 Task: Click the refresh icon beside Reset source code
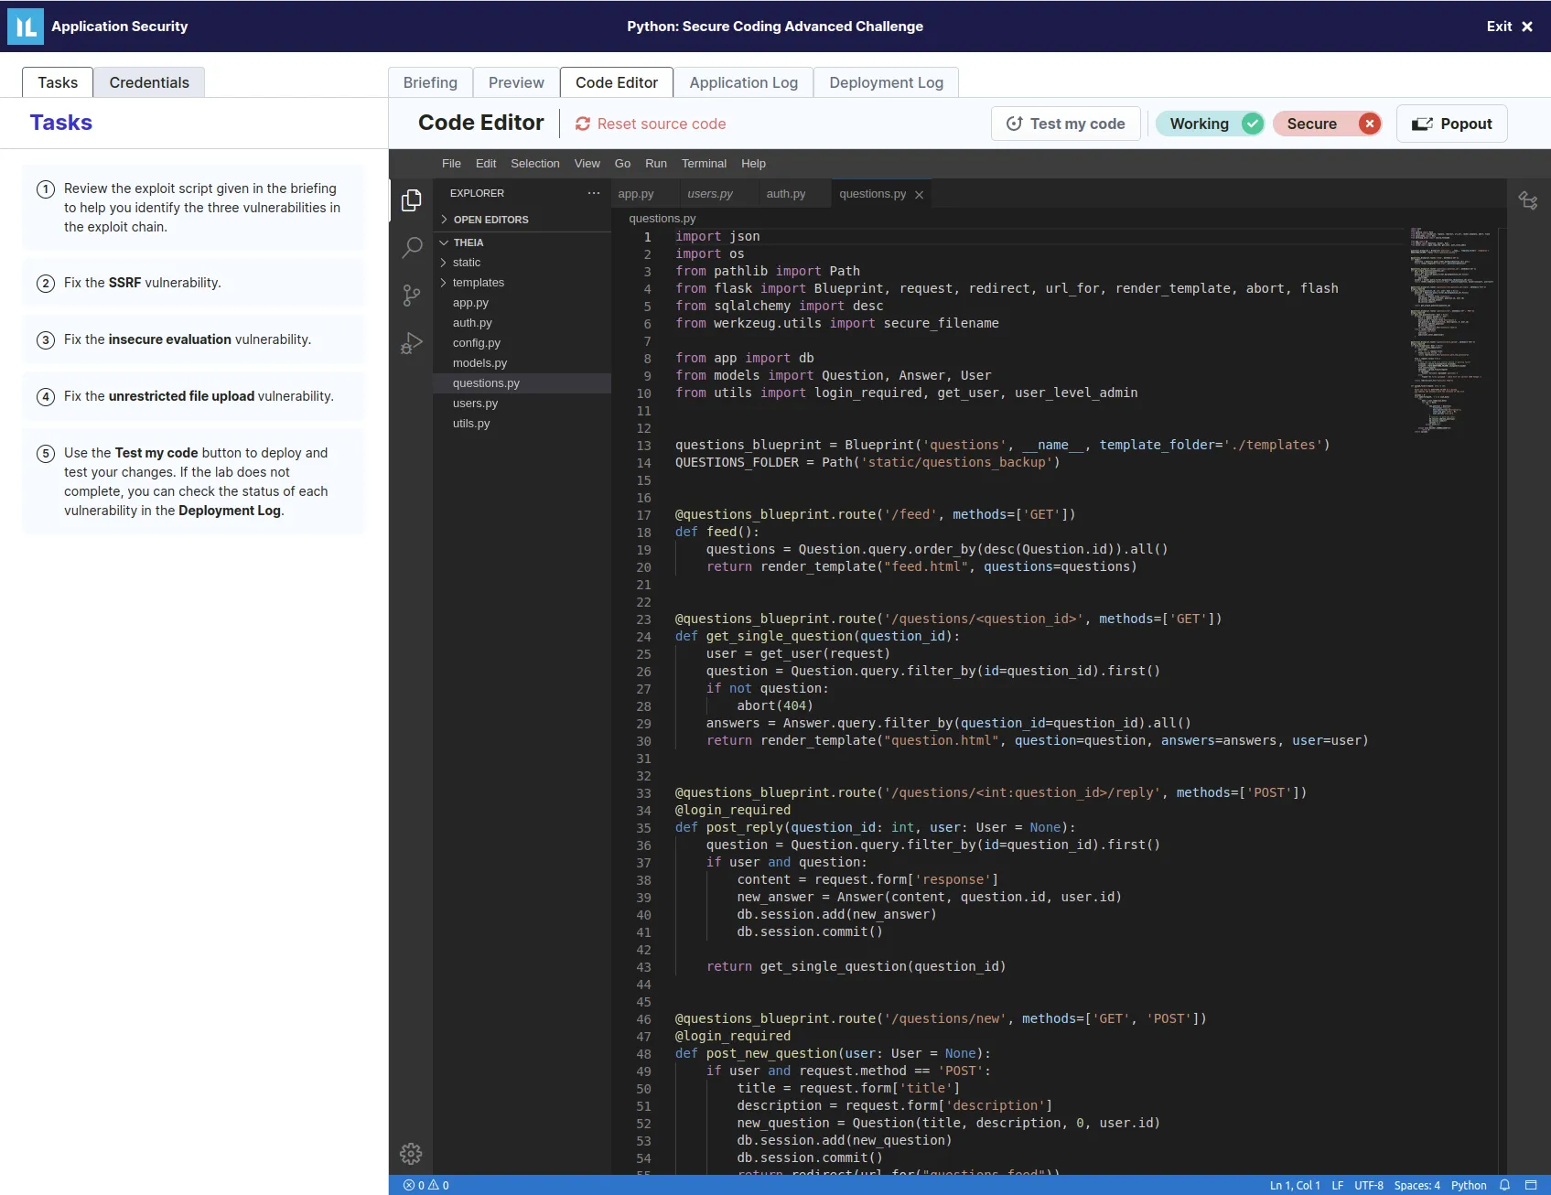point(581,123)
